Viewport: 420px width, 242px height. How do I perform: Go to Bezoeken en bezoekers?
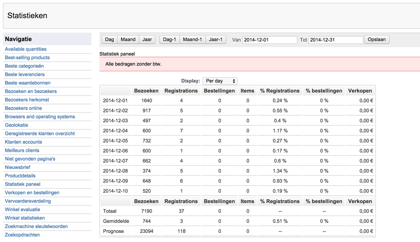coord(31,91)
